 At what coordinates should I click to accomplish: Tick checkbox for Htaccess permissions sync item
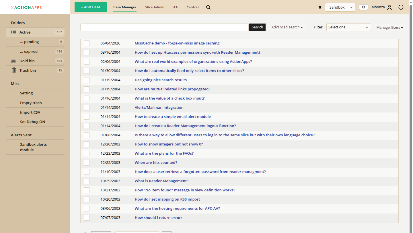(x=87, y=53)
